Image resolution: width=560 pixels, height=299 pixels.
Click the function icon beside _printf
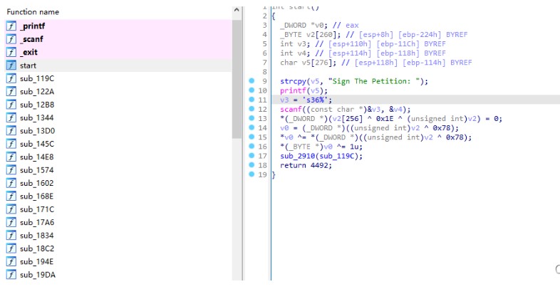pyautogui.click(x=11, y=26)
